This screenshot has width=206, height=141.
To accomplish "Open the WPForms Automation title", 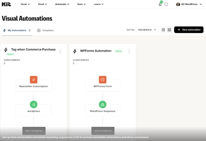I will (x=96, y=51).
